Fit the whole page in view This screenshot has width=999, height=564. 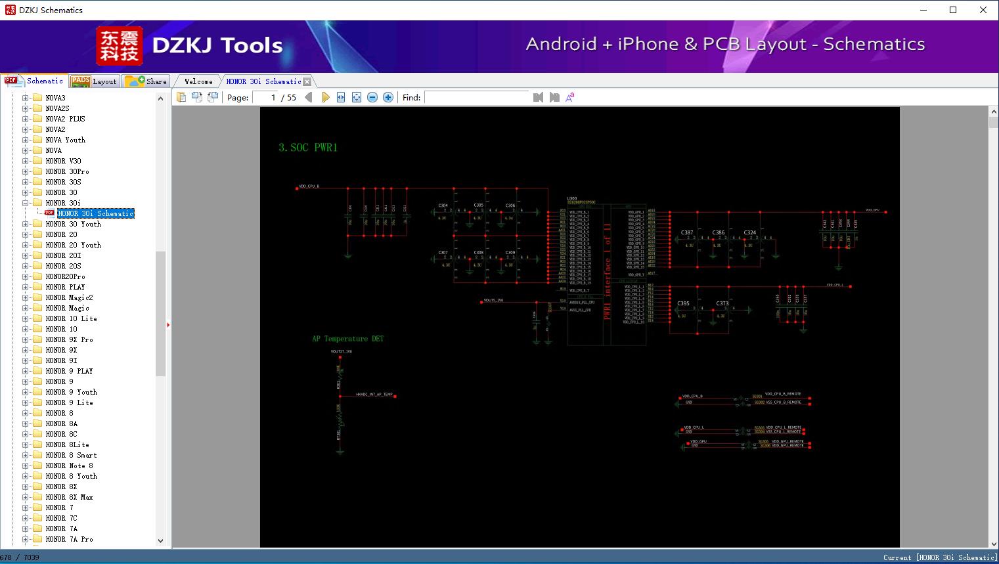click(357, 97)
